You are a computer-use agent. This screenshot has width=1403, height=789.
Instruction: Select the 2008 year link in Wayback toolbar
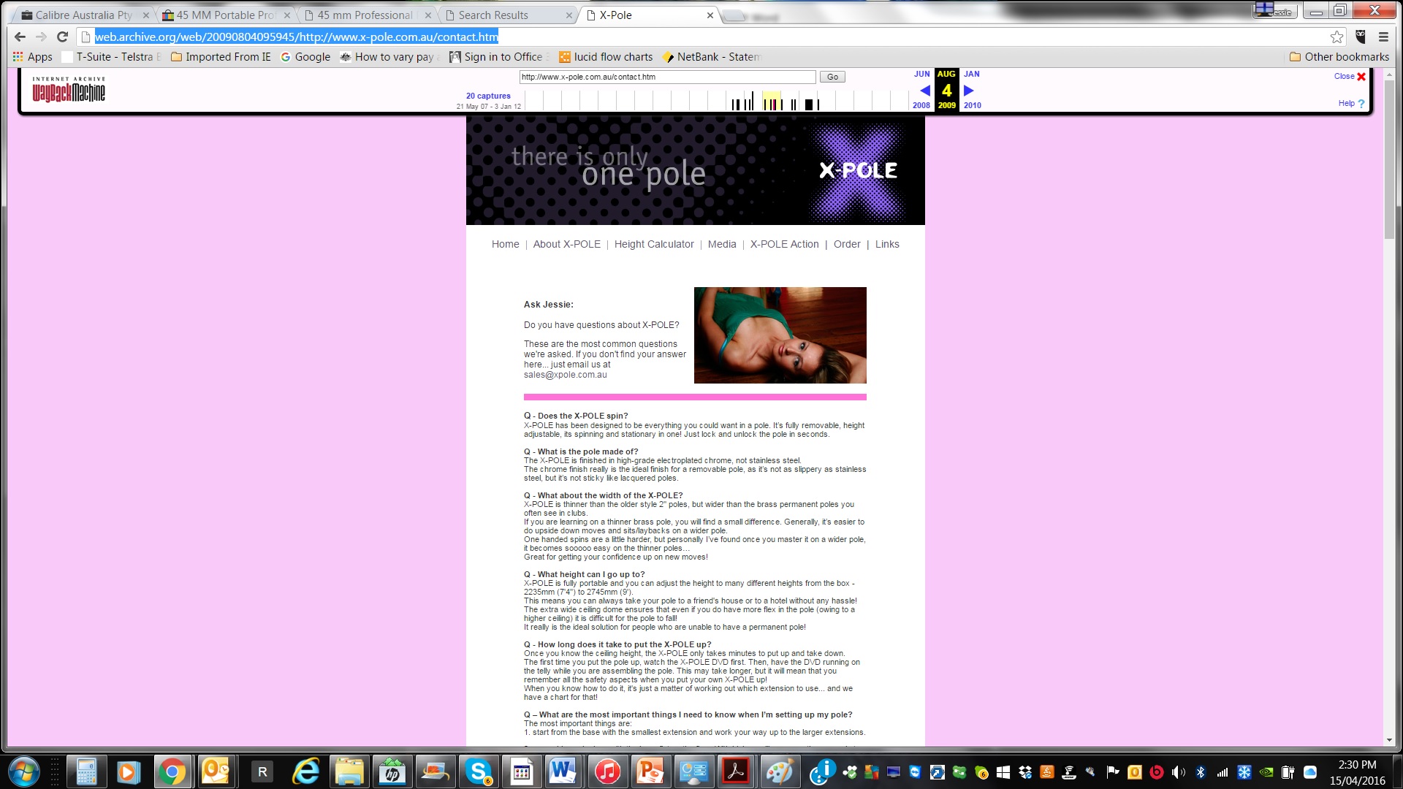point(921,105)
